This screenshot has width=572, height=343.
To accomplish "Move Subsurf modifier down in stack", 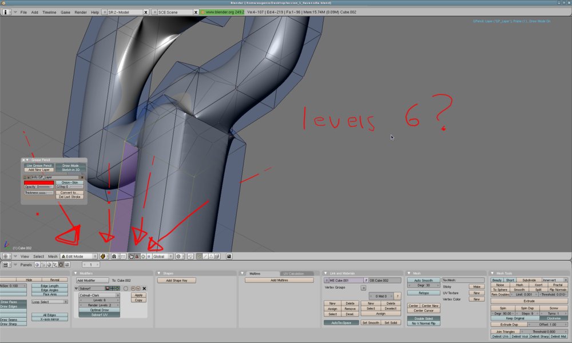I will tap(138, 288).
